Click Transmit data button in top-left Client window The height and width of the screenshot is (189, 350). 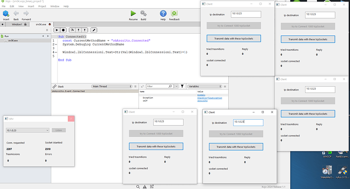pos(234,39)
